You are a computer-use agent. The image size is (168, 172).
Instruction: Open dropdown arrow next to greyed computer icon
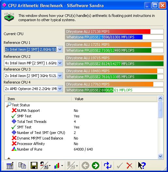click(77, 165)
